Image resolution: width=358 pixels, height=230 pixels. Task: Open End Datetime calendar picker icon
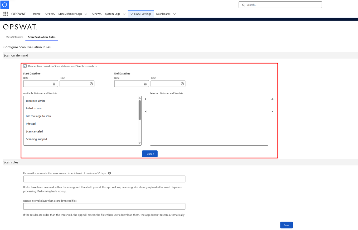pyautogui.click(x=145, y=84)
